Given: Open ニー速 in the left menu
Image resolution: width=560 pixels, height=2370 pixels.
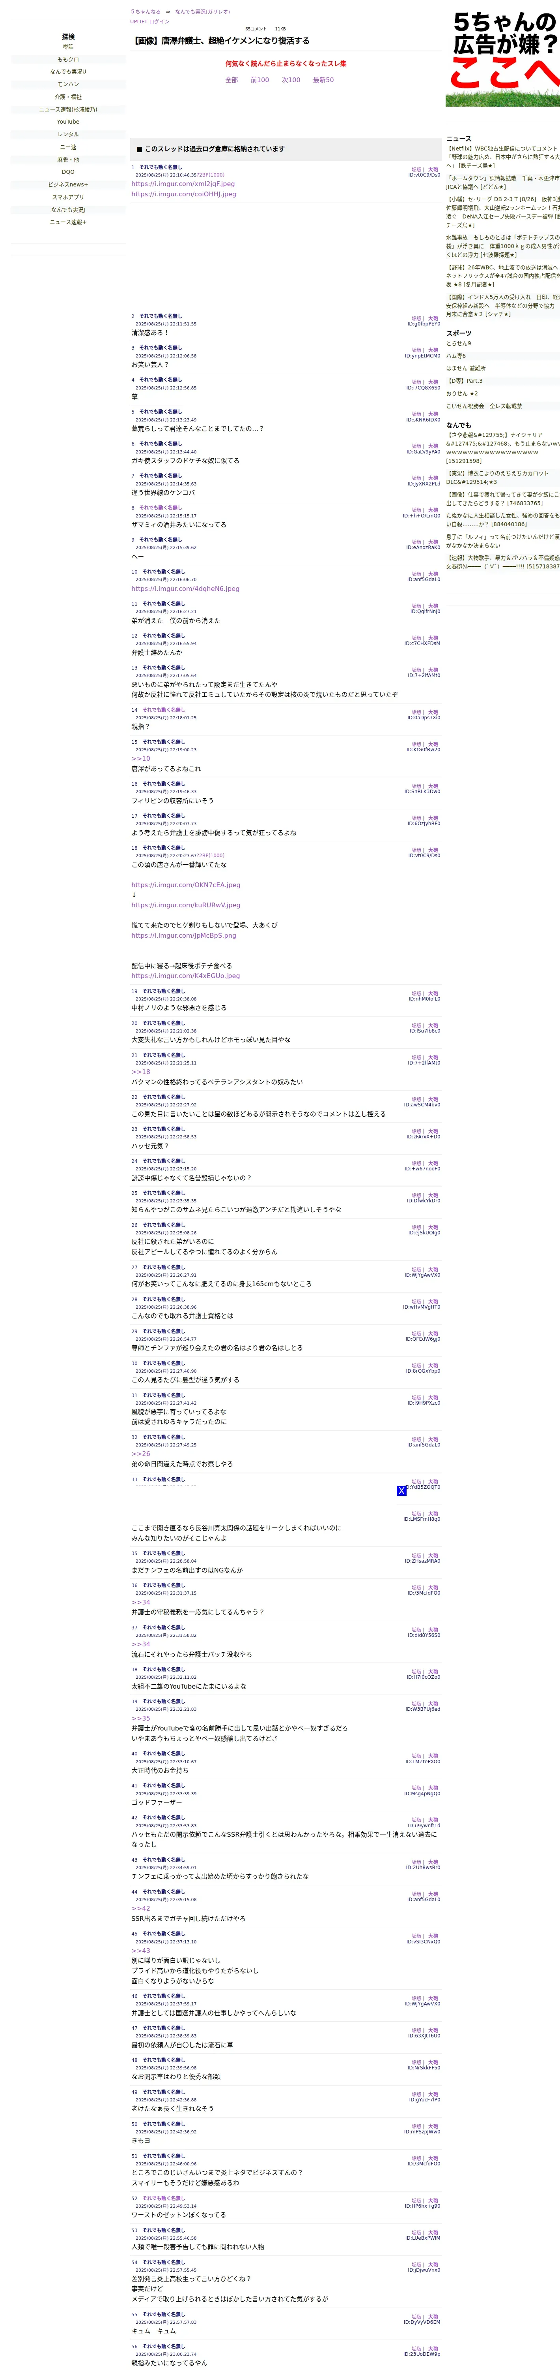Looking at the screenshot, I should tap(68, 147).
